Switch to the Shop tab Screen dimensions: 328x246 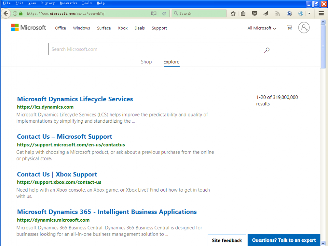coord(146,62)
